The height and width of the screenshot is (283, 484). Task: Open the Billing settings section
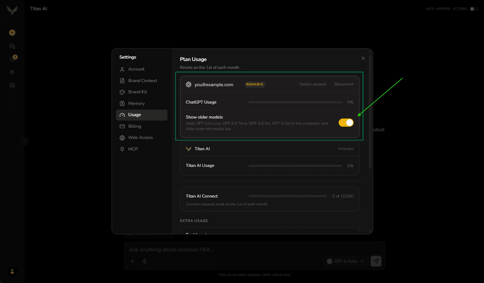click(142, 126)
